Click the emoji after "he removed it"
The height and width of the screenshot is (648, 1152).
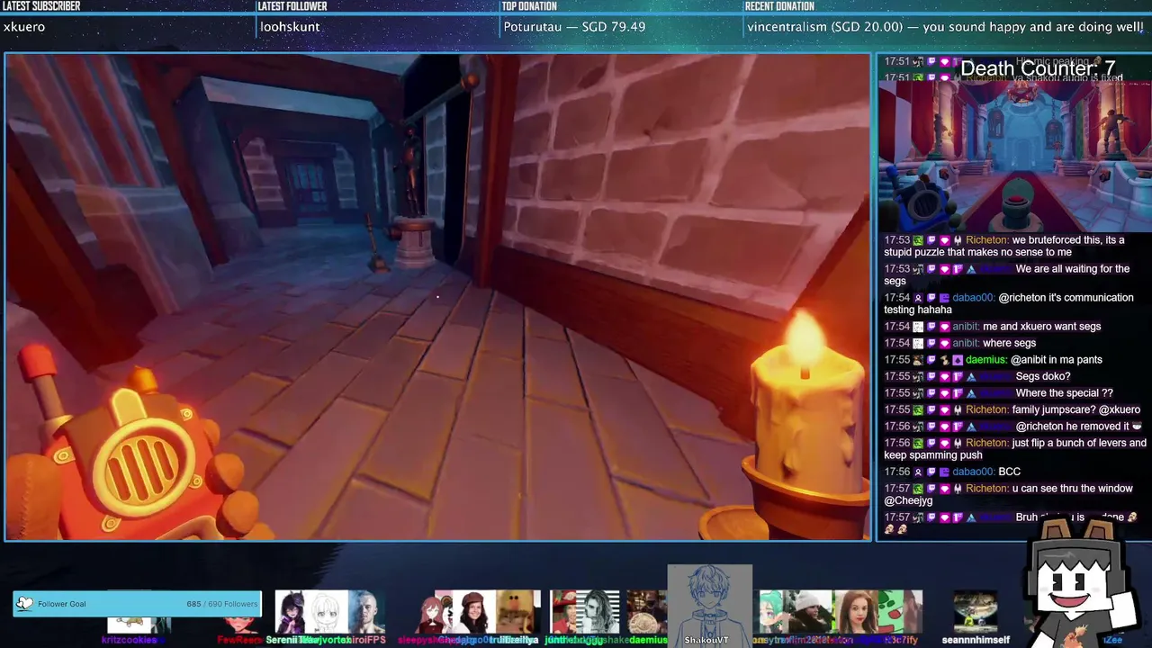1138,427
